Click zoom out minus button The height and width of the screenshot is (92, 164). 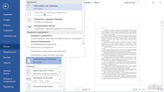click(139, 89)
